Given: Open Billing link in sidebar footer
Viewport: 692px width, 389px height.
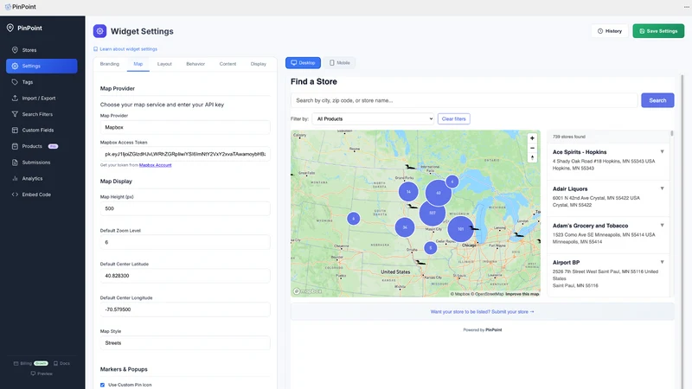Looking at the screenshot, I should pos(30,363).
